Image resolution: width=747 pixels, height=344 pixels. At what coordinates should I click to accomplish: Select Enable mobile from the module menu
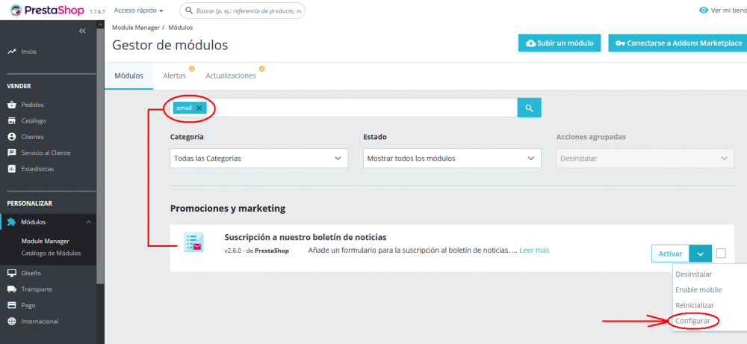pos(698,290)
